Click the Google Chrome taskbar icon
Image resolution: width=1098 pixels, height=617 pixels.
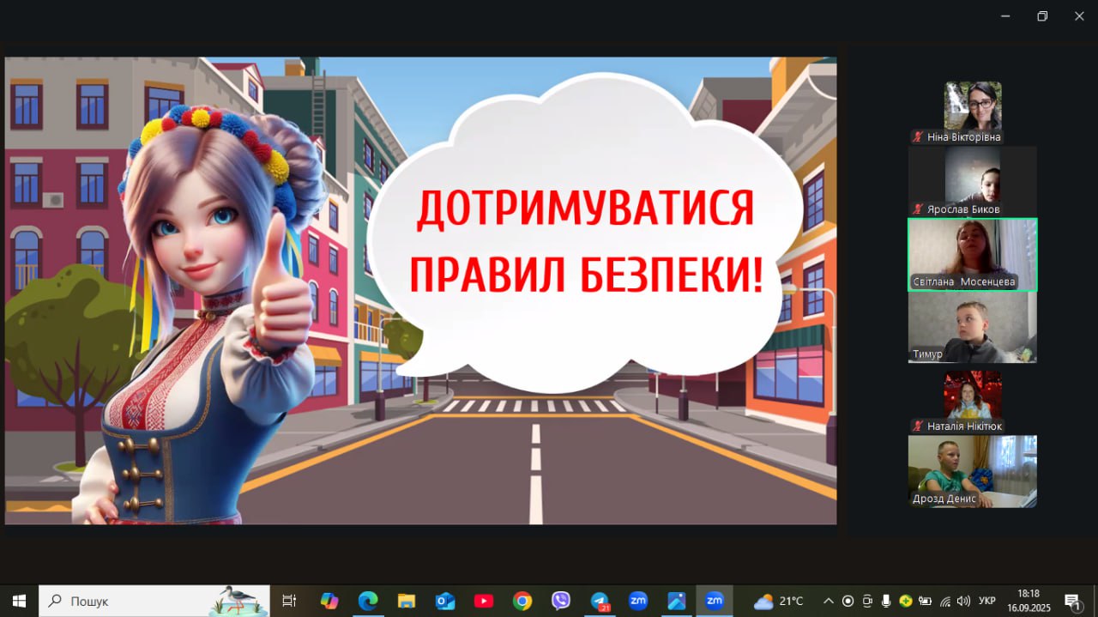pyautogui.click(x=522, y=601)
